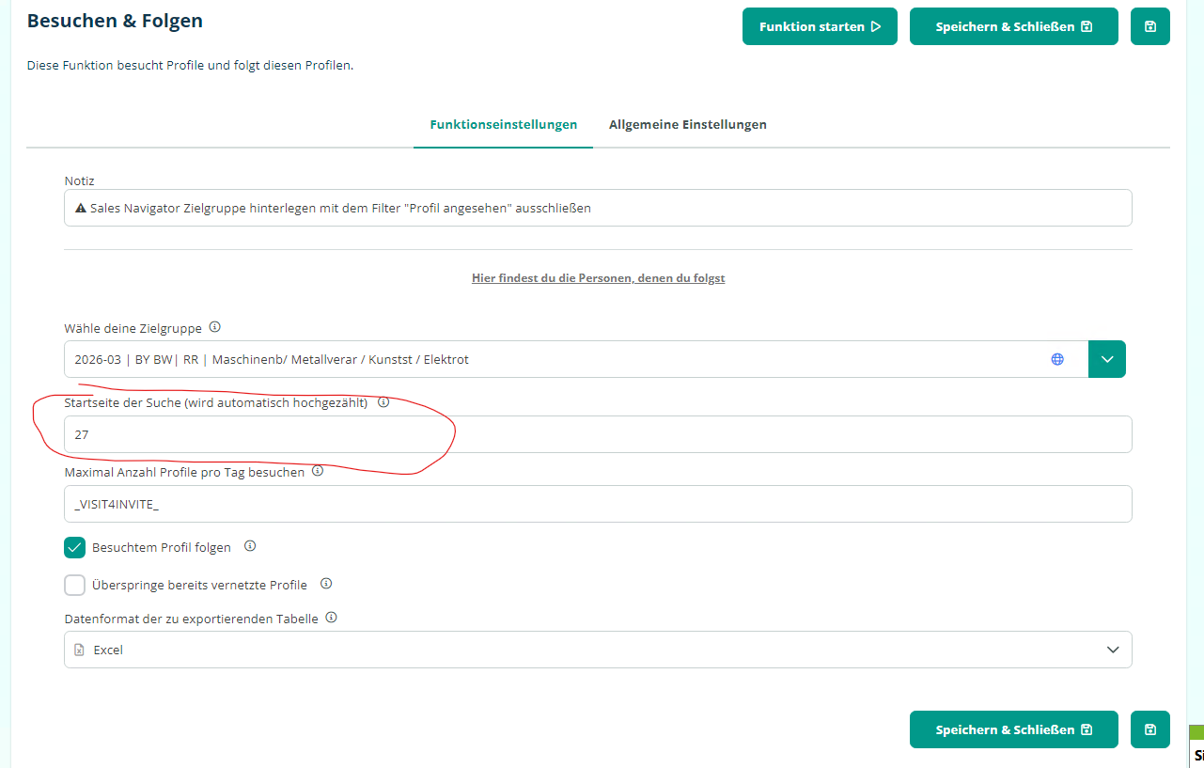
Task: Click info icon beside Datenformat der zu exportierenden Tabelle
Action: pyautogui.click(x=331, y=618)
